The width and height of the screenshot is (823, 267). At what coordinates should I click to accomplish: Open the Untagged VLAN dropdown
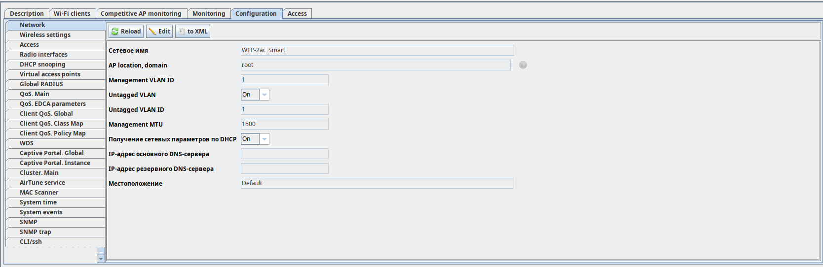click(x=264, y=95)
